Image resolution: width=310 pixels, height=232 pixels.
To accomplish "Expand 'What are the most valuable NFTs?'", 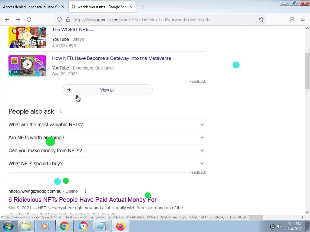I will pyautogui.click(x=107, y=125).
